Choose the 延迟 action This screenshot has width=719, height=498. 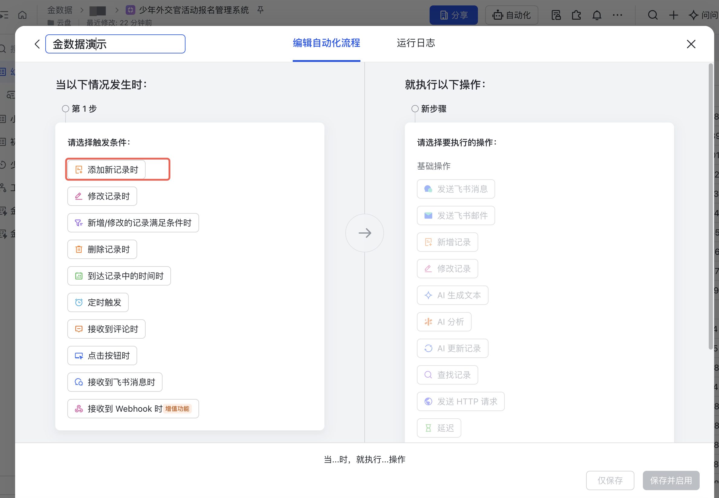(439, 427)
